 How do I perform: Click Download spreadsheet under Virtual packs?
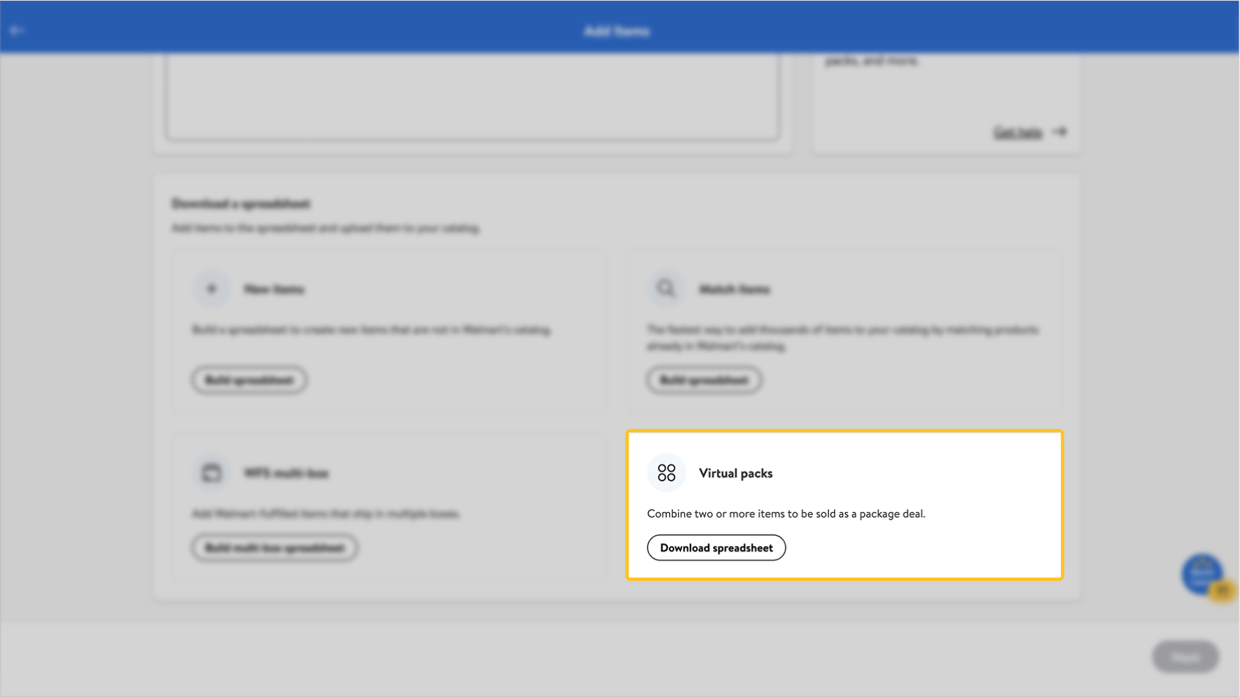point(716,548)
